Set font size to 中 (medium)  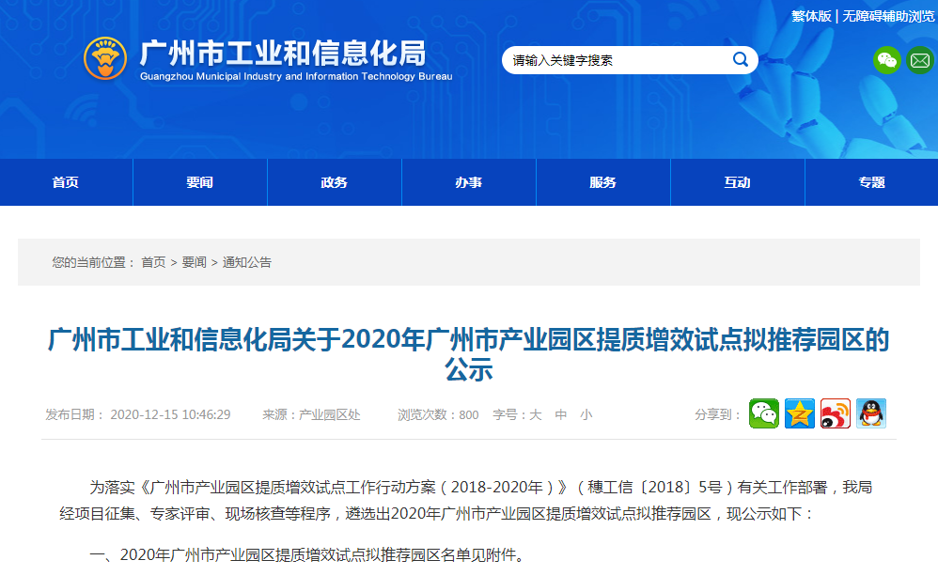pyautogui.click(x=561, y=414)
